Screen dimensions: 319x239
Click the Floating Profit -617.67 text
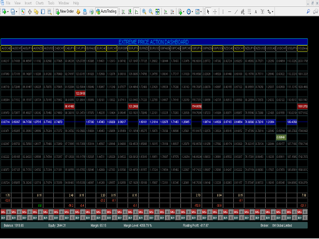point(195,226)
